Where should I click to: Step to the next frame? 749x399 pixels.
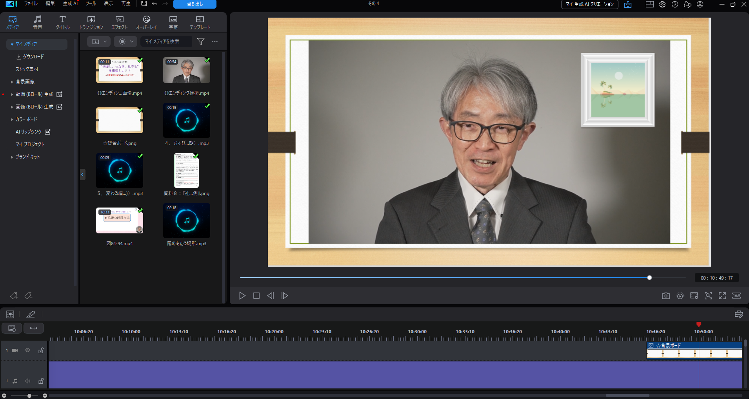(285, 296)
